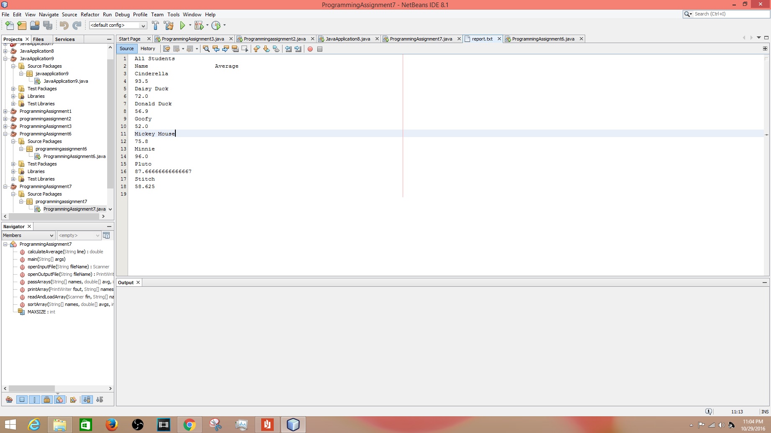Toggle Show Inherited Members in Navigator
Viewport: 771px width, 433px height.
9,400
